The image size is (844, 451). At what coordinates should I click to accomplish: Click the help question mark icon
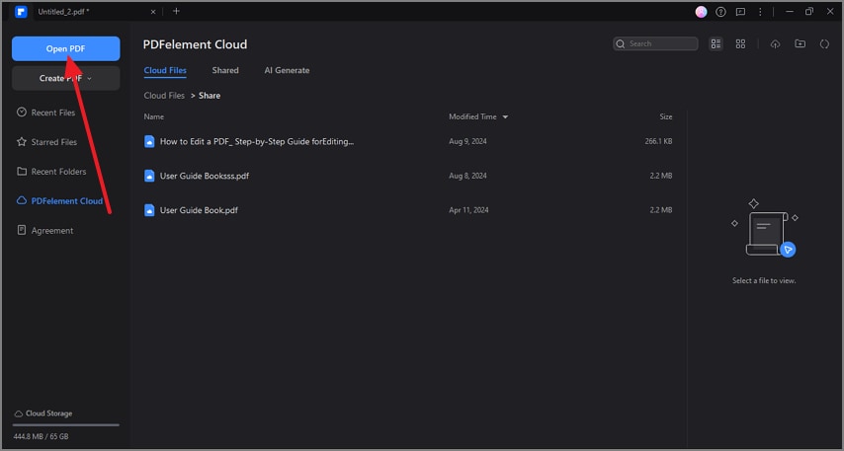pos(720,12)
